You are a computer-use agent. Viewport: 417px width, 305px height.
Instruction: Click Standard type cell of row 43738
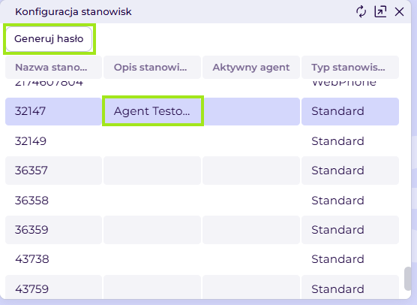click(x=350, y=259)
